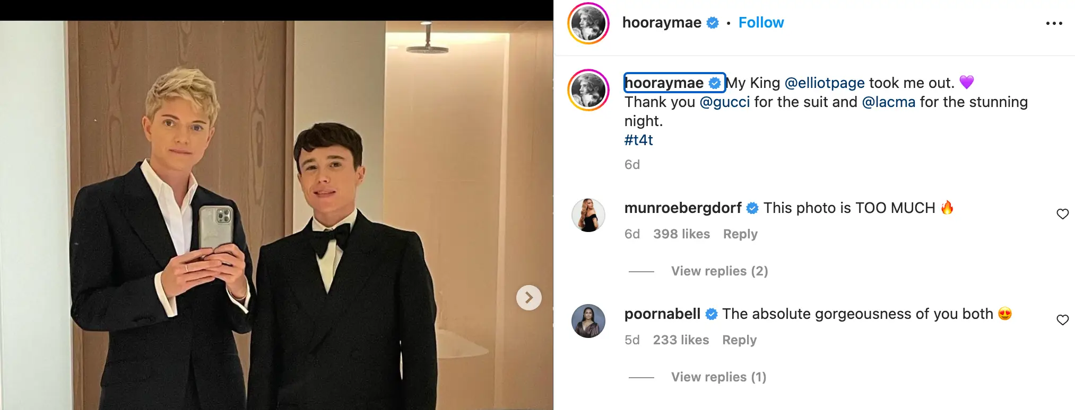
Task: Open the three-dot more options menu
Action: pyautogui.click(x=1054, y=23)
